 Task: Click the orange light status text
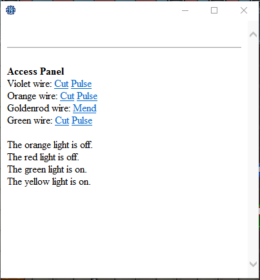click(50, 145)
